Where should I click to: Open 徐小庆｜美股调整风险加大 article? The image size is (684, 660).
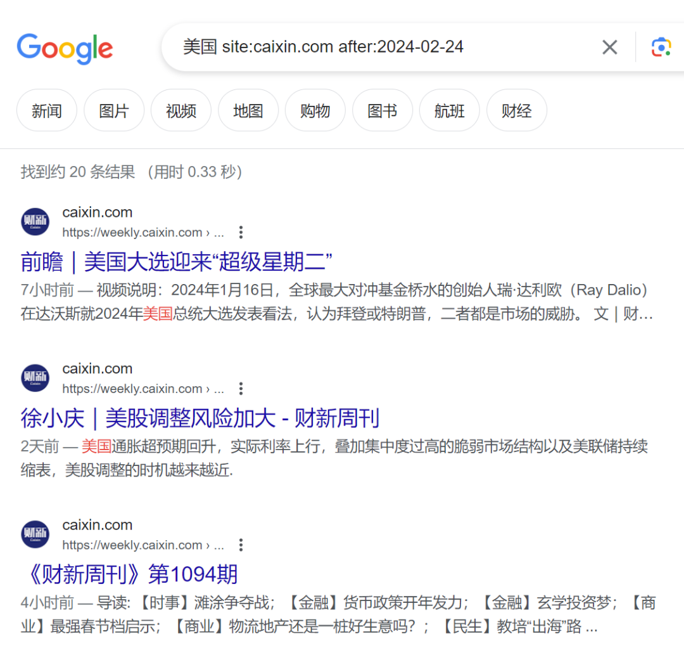198,418
